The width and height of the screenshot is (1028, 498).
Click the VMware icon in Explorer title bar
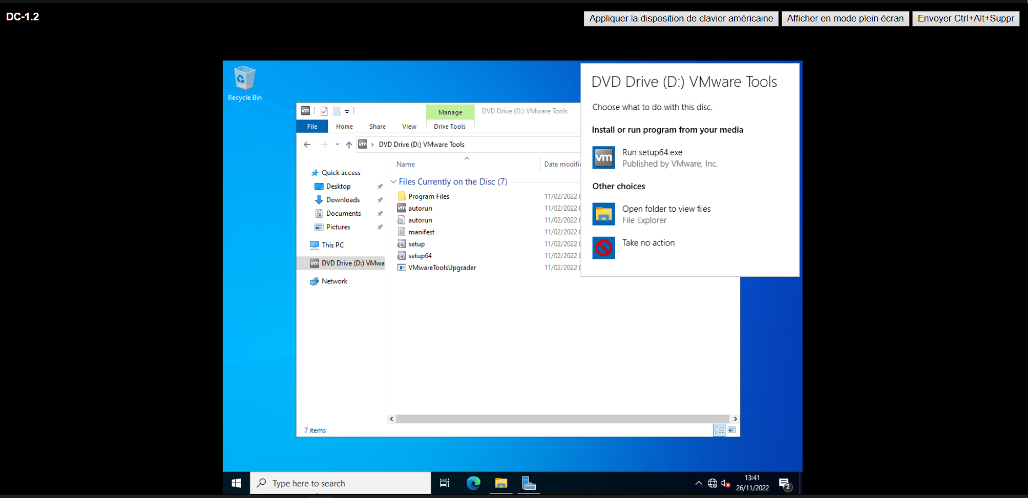pos(305,111)
